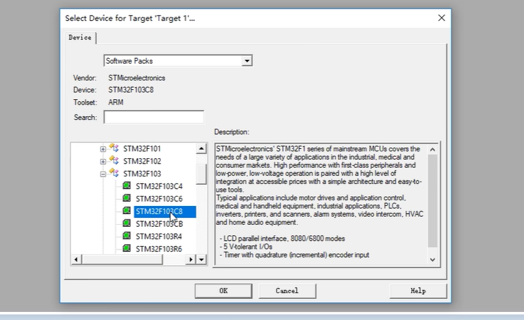
Task: Click description scroll down arrow
Action: click(432, 260)
